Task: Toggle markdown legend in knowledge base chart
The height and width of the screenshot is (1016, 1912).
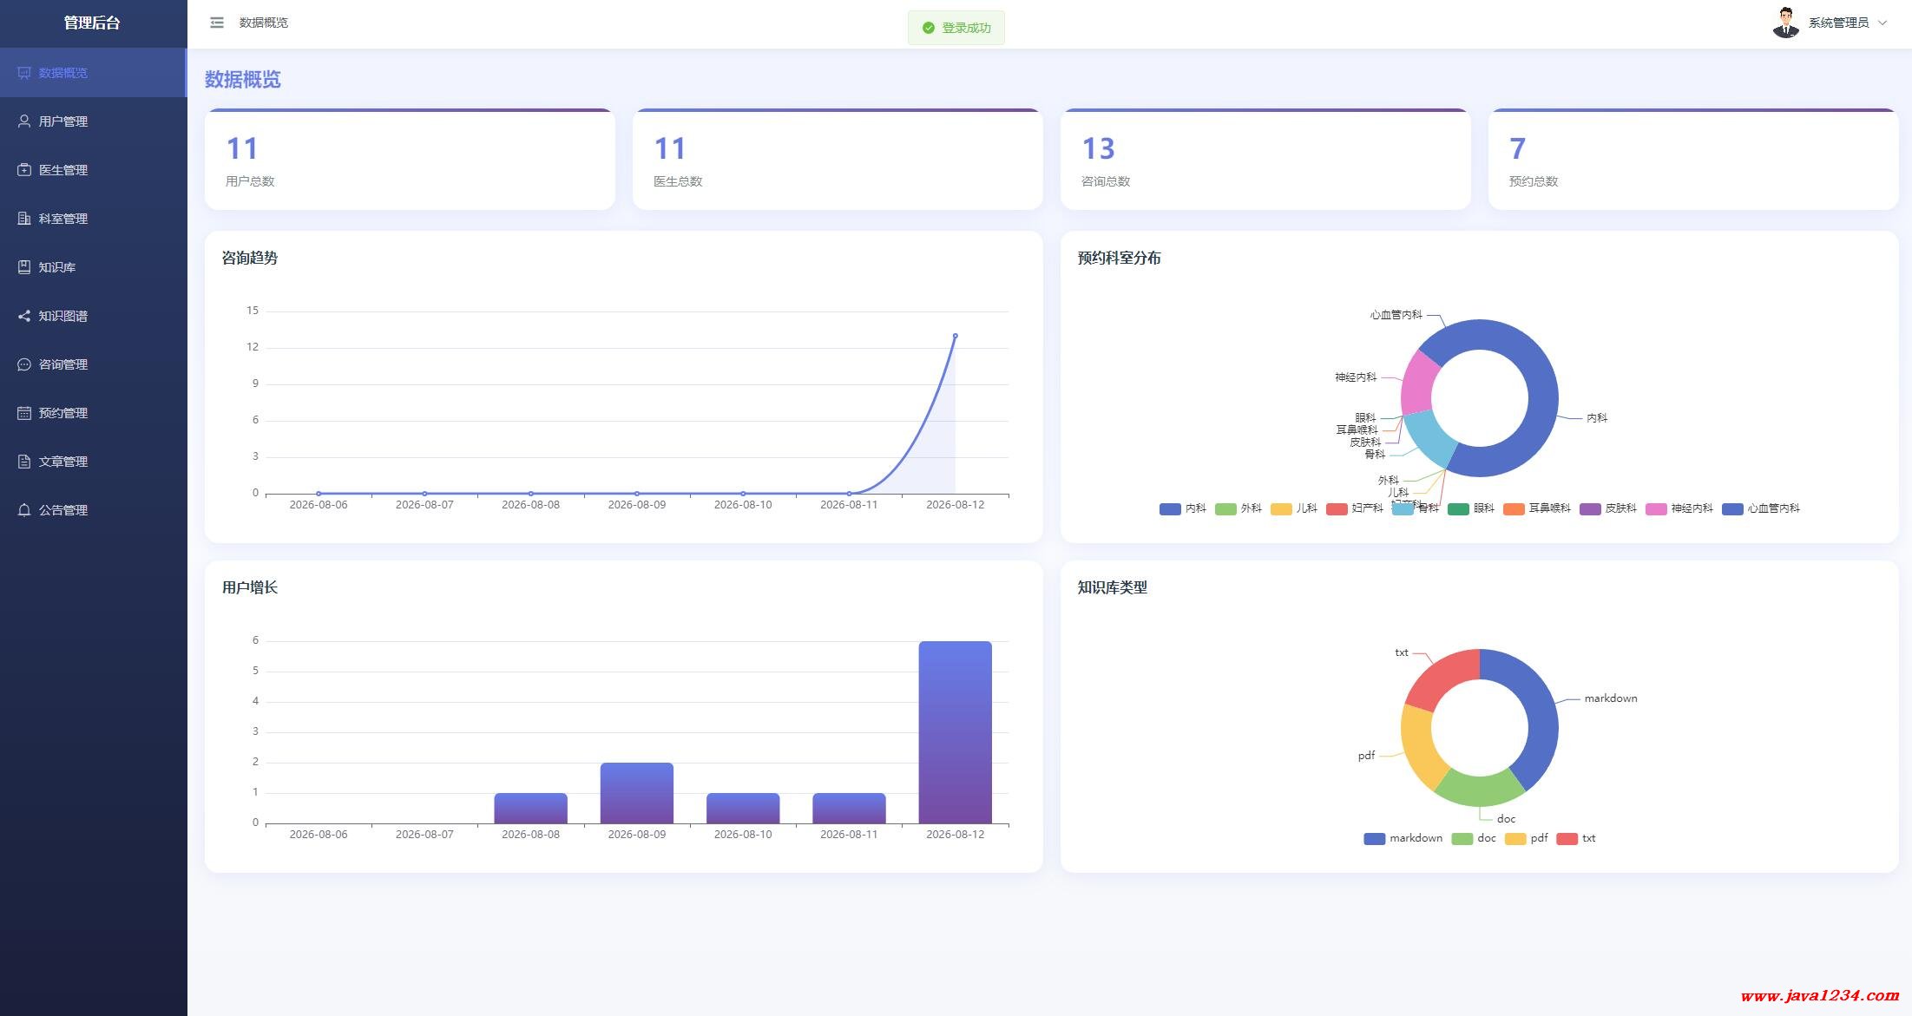Action: click(1403, 838)
